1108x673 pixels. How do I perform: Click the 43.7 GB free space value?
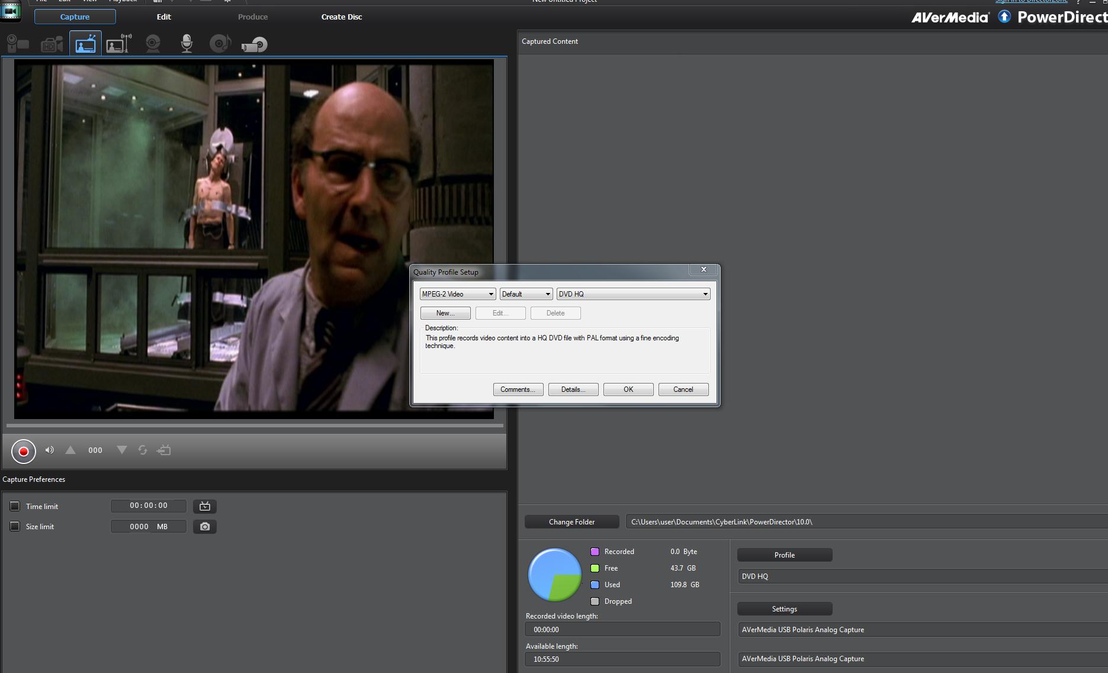(683, 568)
